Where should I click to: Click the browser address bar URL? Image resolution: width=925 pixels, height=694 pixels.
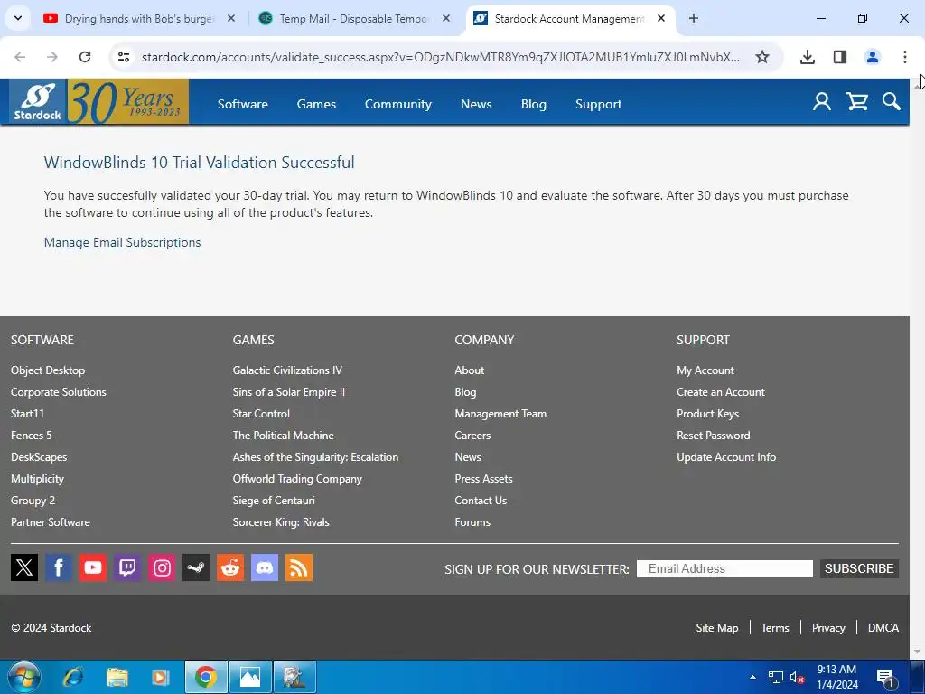click(x=440, y=57)
